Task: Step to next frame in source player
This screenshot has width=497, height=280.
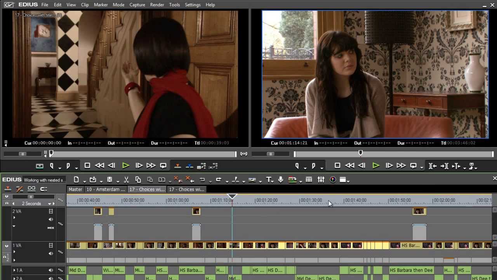Action: click(139, 166)
